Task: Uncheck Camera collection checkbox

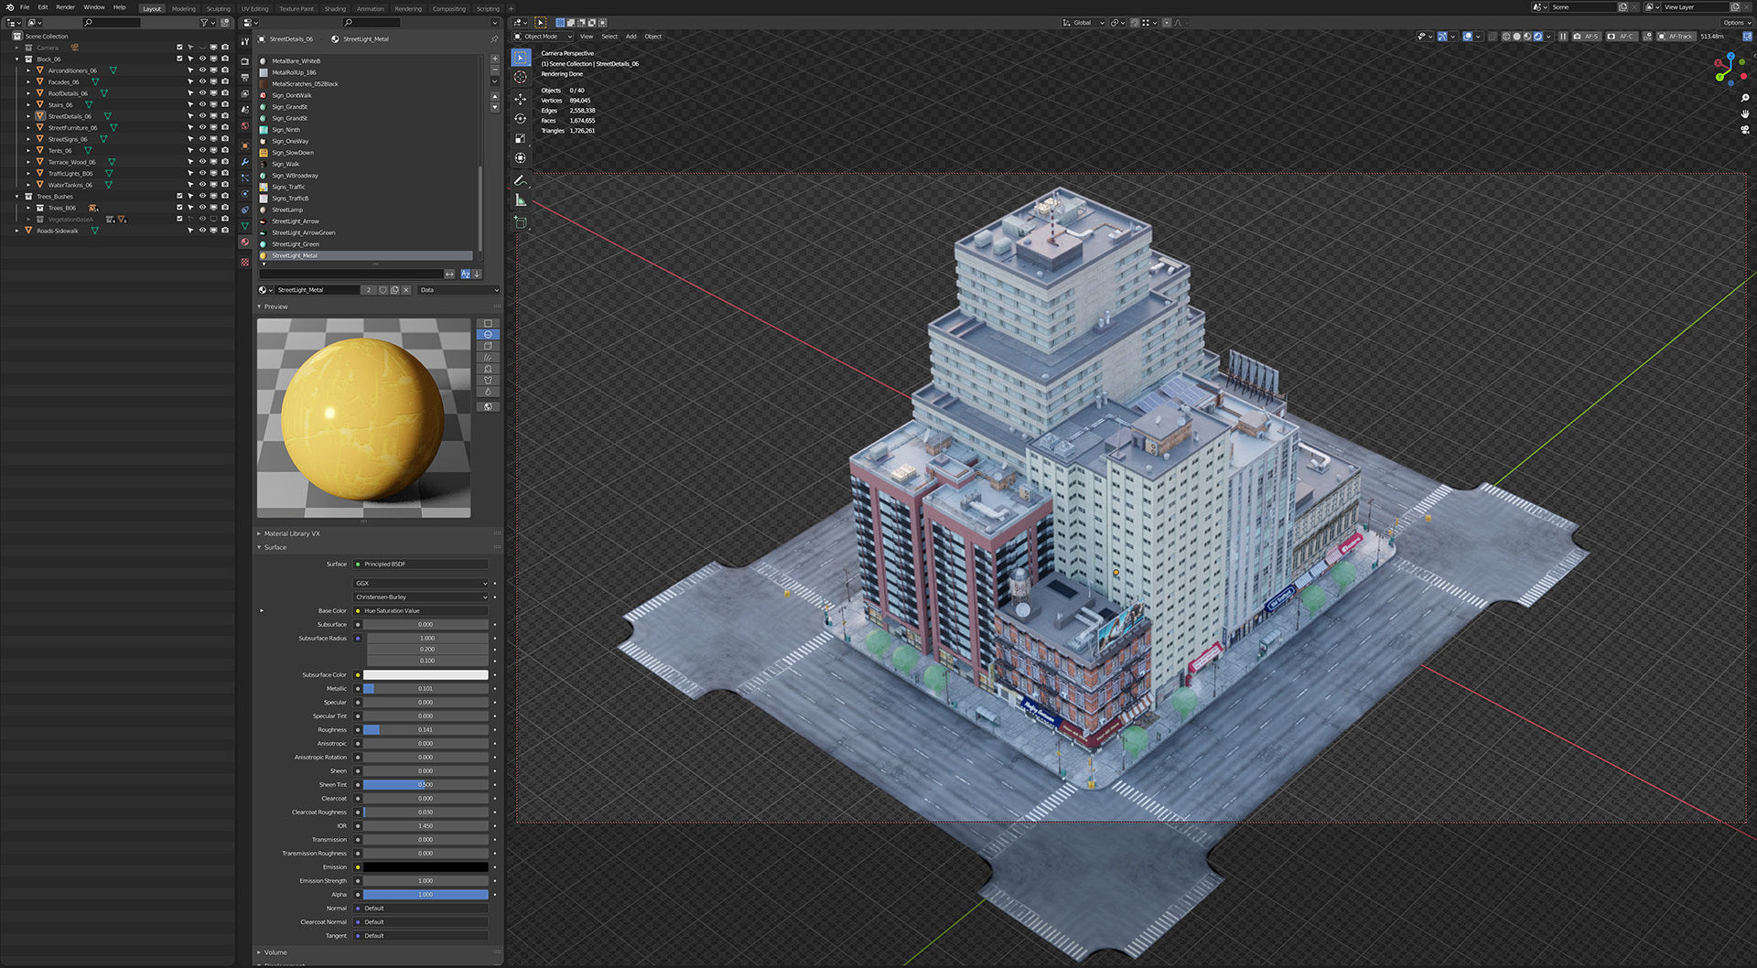Action: [x=179, y=48]
